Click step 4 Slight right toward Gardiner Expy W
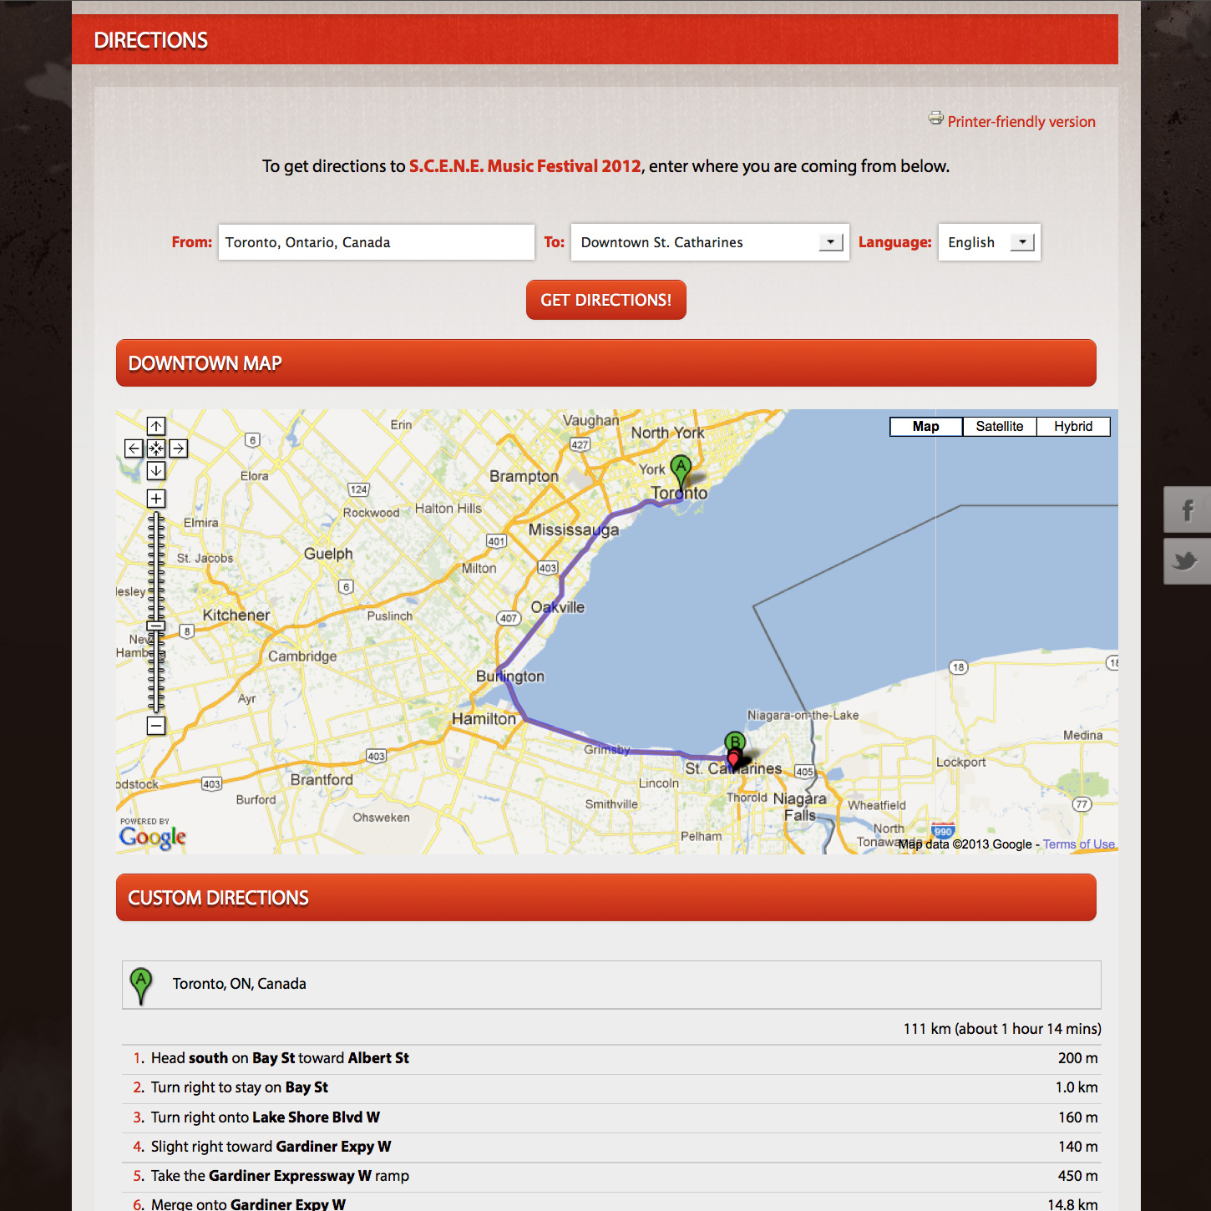Viewport: 1211px width, 1211px height. (611, 1147)
